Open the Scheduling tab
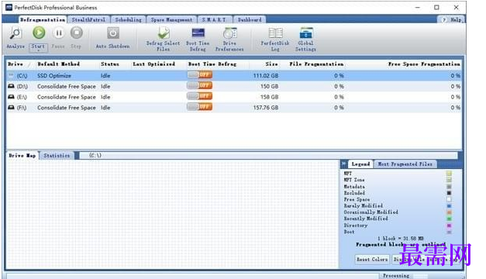486x279 pixels. pos(129,19)
